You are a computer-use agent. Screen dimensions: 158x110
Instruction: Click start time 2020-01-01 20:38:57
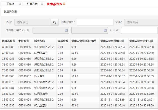tap(112, 76)
